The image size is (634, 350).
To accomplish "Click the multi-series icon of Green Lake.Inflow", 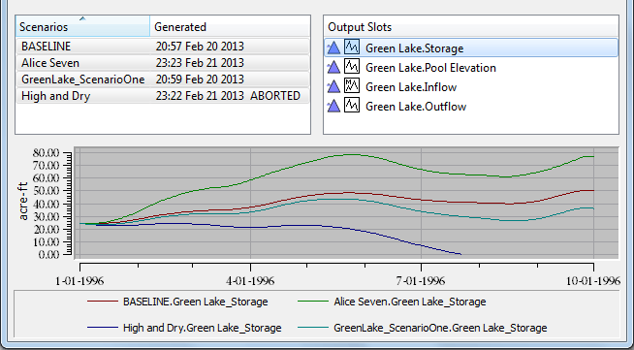I will coord(352,86).
